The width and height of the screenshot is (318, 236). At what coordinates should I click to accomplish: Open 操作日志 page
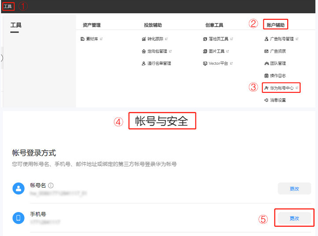[x=278, y=76]
